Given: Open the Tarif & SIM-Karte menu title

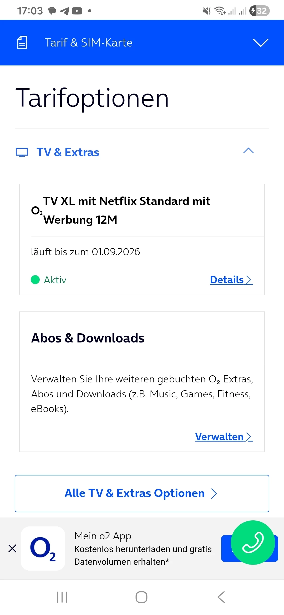Looking at the screenshot, I should pyautogui.click(x=88, y=43).
